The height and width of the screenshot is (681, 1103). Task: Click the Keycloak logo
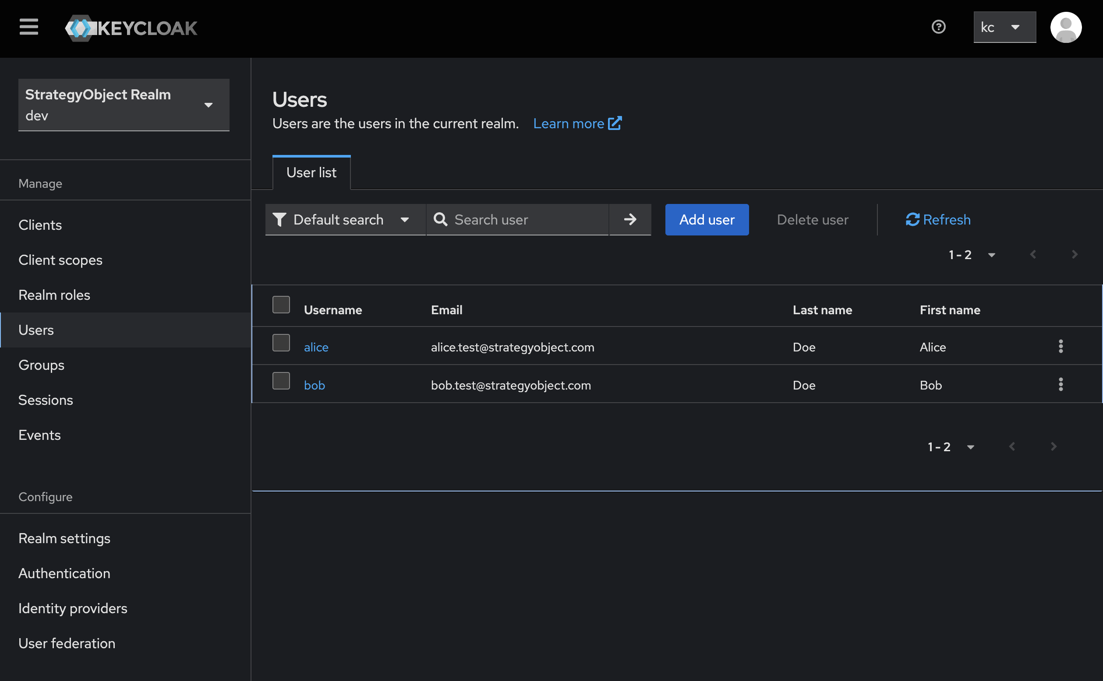point(131,28)
